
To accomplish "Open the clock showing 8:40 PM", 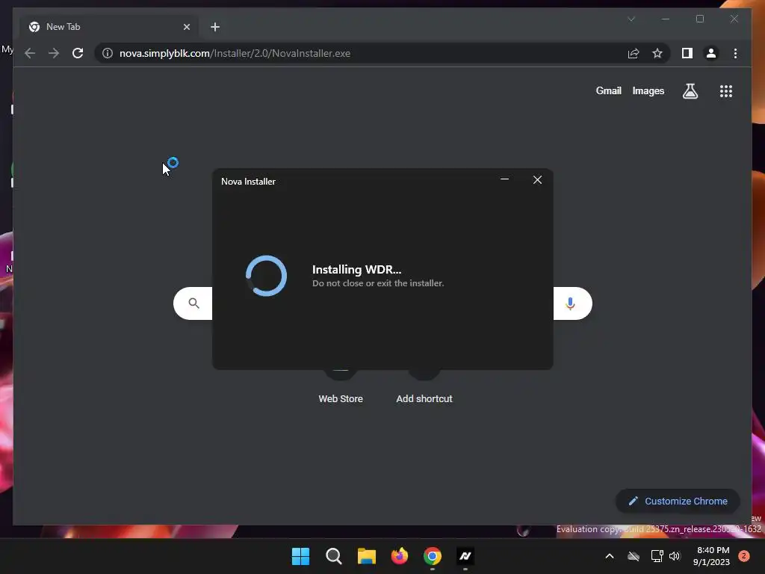I will [x=711, y=556].
